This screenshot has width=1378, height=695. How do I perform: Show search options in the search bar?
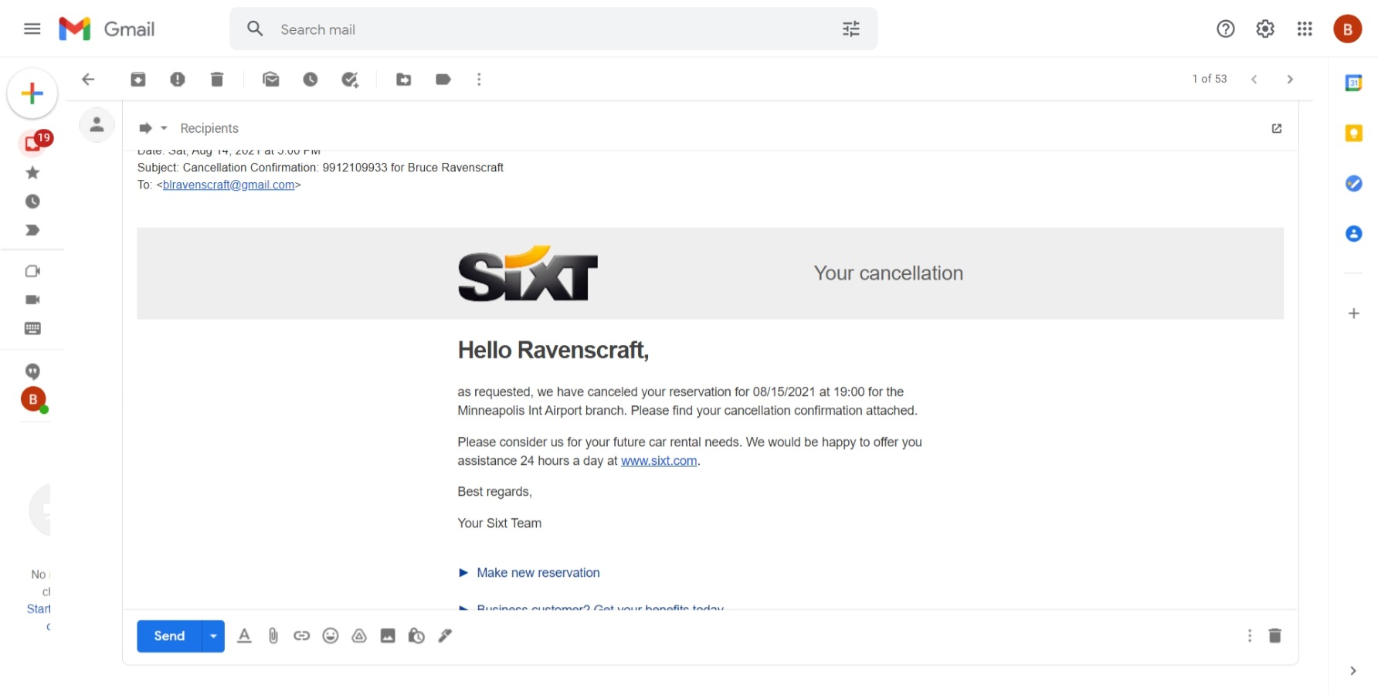(x=850, y=29)
